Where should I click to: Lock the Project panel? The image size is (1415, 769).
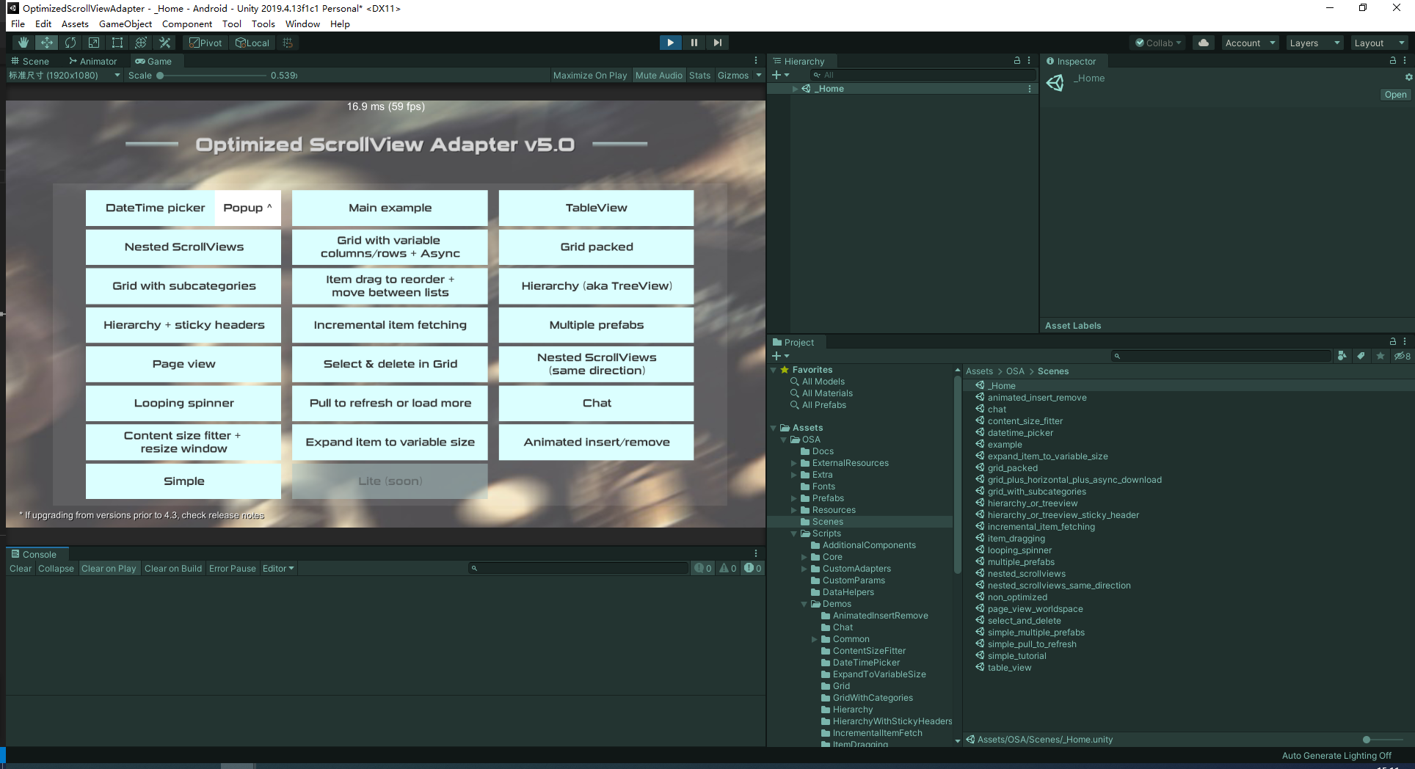coord(1393,341)
